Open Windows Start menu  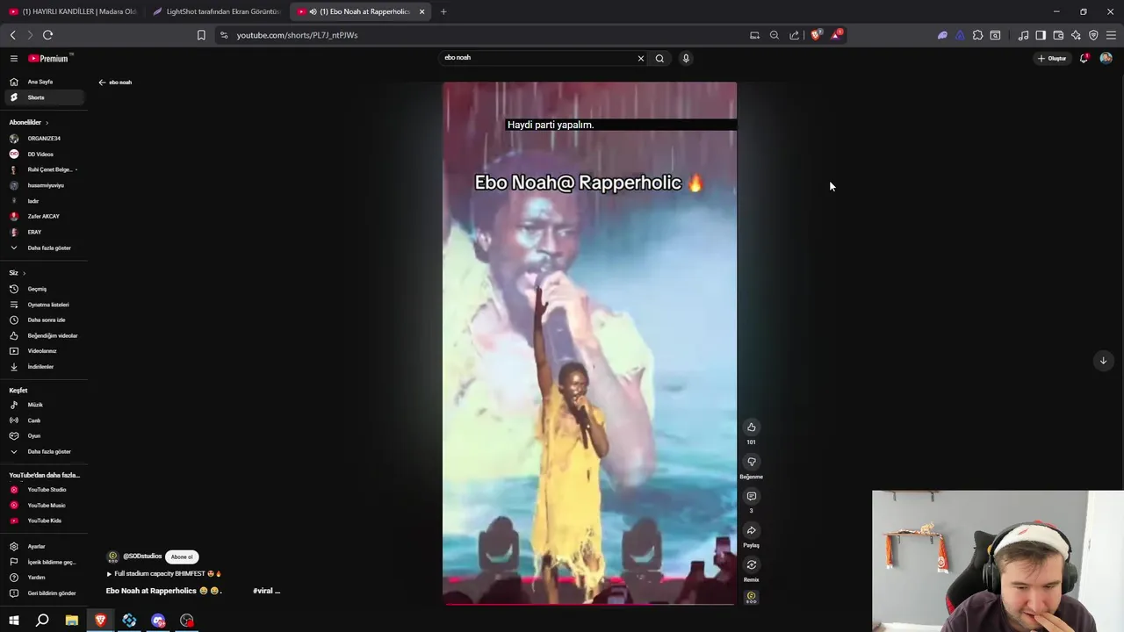point(14,621)
